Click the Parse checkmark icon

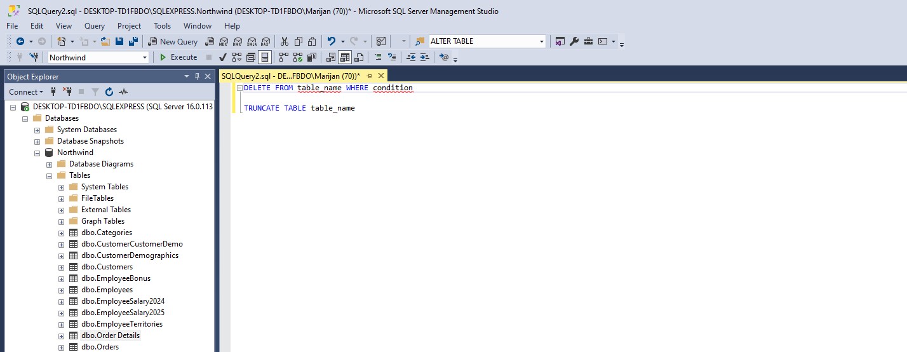(x=223, y=57)
